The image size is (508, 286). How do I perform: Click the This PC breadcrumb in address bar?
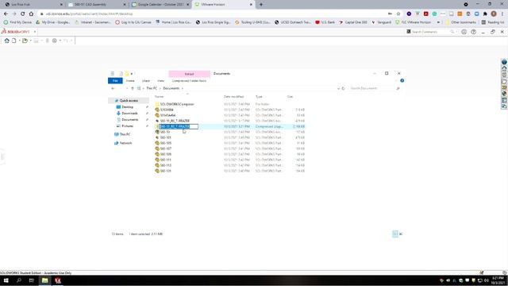pos(152,88)
